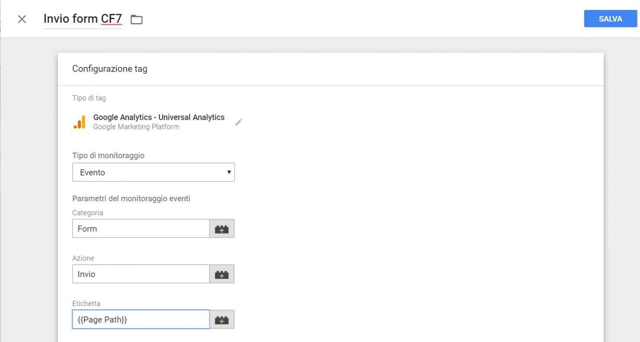Click the pencil icon to edit tag type
Image resolution: width=640 pixels, height=342 pixels.
(239, 122)
